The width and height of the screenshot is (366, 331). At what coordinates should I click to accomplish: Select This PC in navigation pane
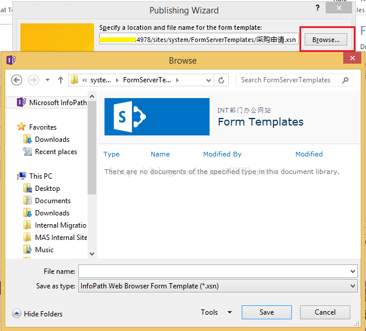point(35,176)
